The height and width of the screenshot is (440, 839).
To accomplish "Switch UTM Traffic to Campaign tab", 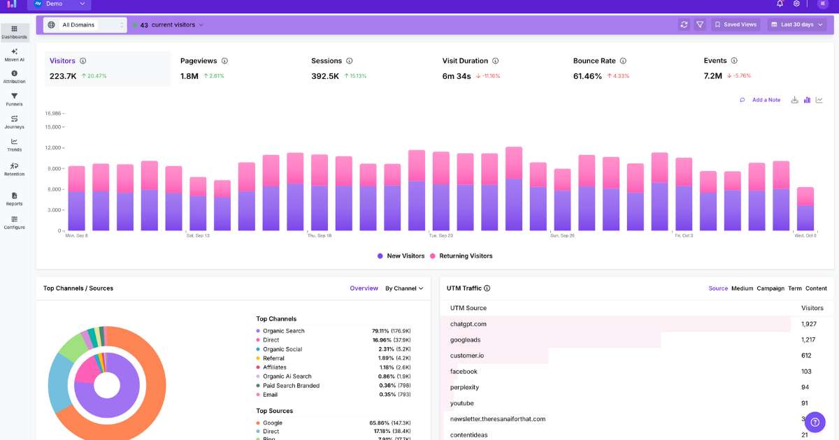I will click(770, 288).
